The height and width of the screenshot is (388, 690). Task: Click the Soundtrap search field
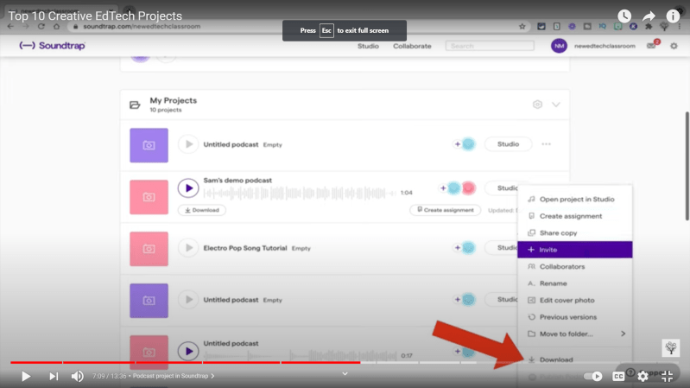tap(484, 46)
